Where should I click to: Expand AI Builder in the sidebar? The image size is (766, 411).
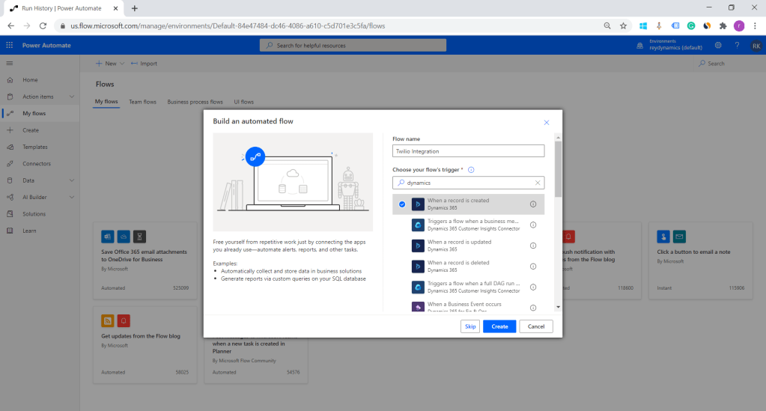[72, 197]
